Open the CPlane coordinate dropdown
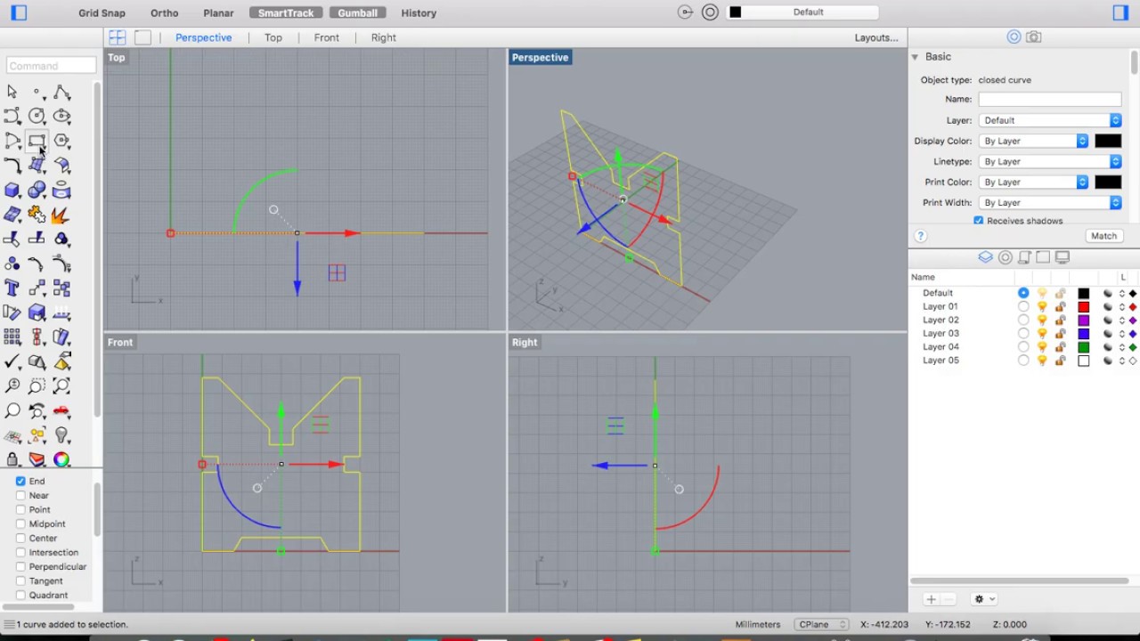The width and height of the screenshot is (1140, 641). pos(822,625)
